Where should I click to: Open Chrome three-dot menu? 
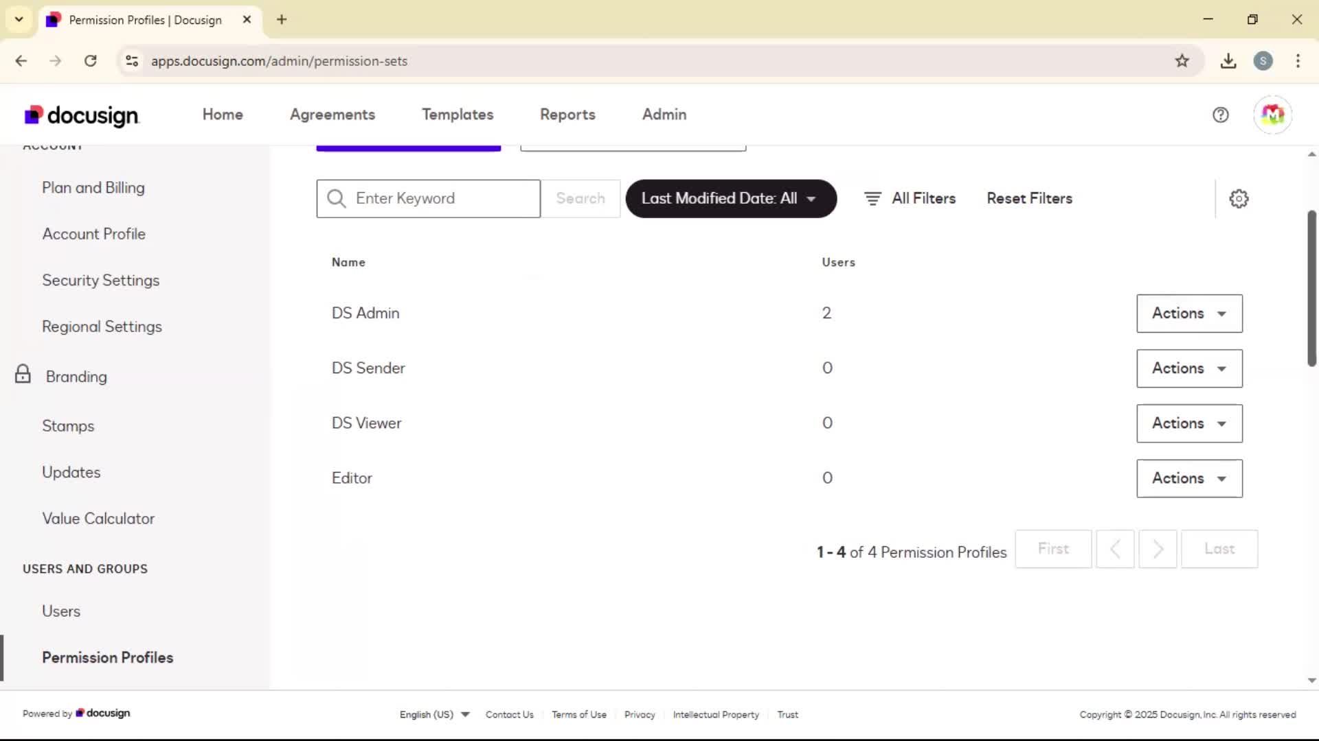click(x=1298, y=61)
